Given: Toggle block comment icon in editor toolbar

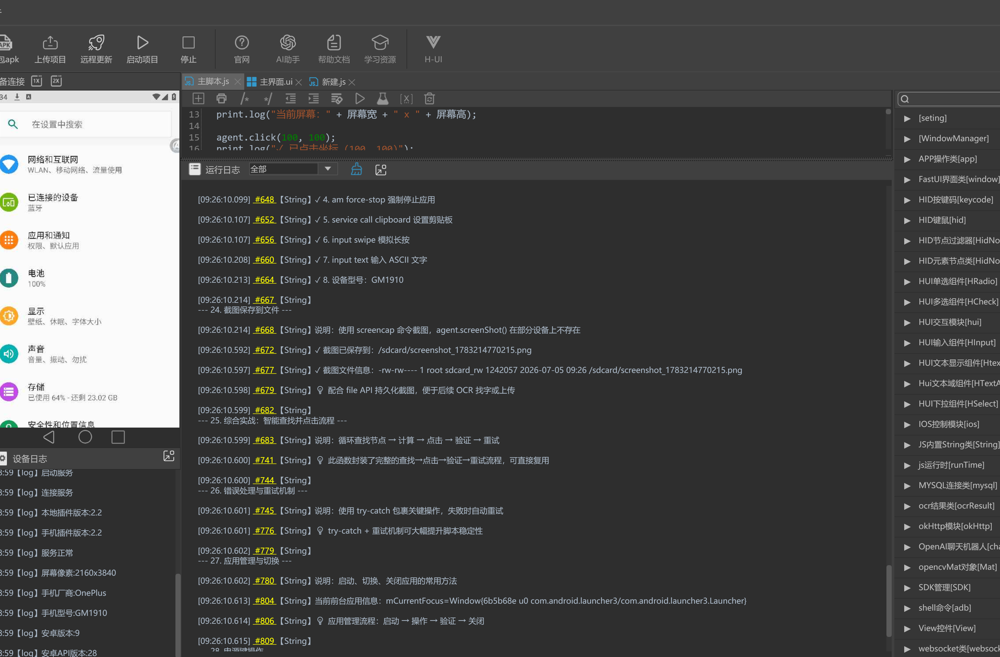Looking at the screenshot, I should [245, 99].
